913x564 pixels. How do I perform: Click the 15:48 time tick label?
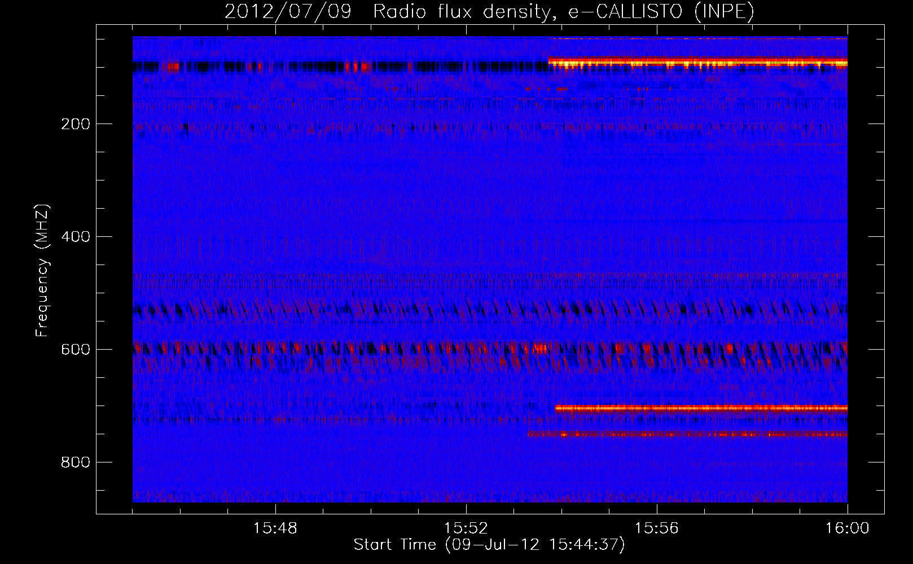pos(275,528)
